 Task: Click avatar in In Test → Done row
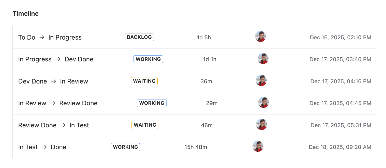(258, 146)
